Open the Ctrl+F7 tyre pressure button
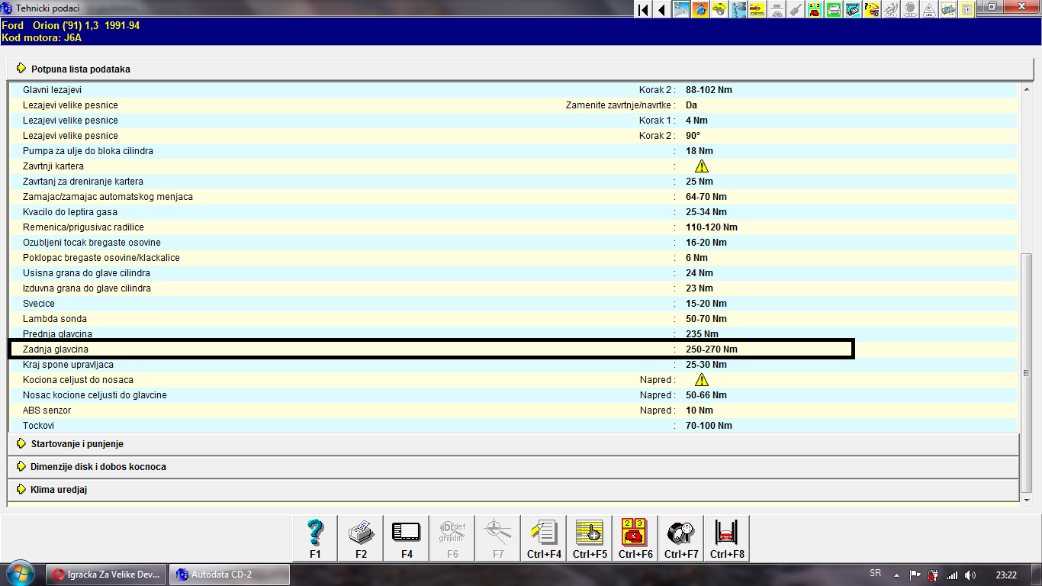Image resolution: width=1042 pixels, height=586 pixels. click(681, 539)
